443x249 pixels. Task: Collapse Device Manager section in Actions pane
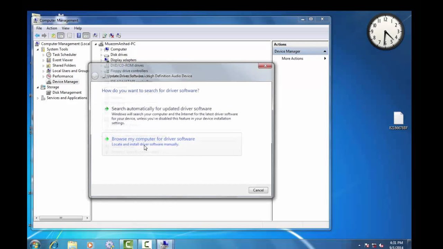pyautogui.click(x=325, y=51)
